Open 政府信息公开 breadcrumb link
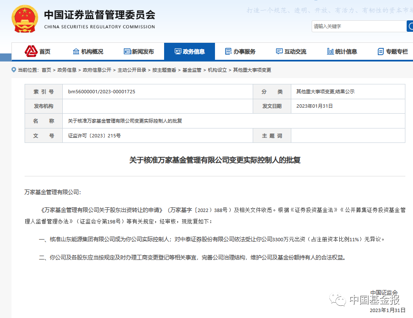413x318 pixels. [97, 70]
